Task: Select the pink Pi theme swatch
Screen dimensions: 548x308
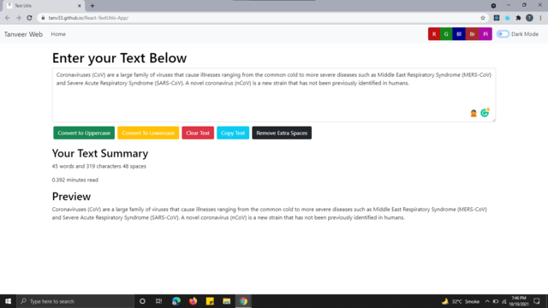Action: [485, 34]
